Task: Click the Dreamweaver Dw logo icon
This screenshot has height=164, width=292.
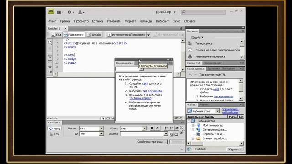Action: pyautogui.click(x=51, y=11)
